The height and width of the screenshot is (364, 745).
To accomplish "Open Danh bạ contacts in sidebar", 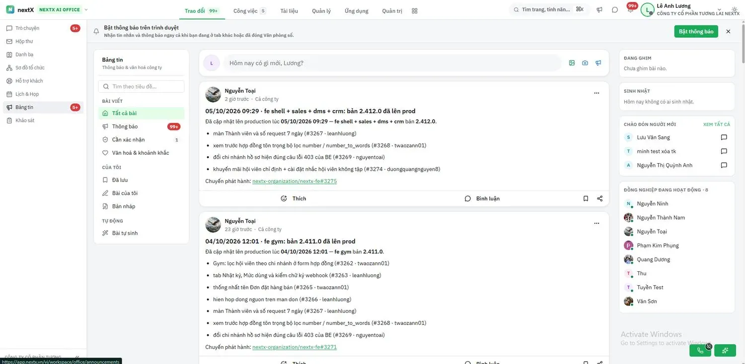I will (x=43, y=55).
